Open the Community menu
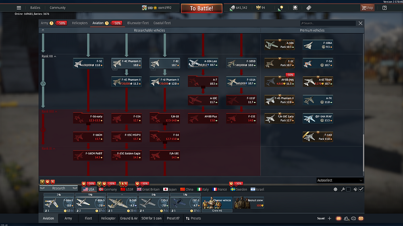 [58, 8]
